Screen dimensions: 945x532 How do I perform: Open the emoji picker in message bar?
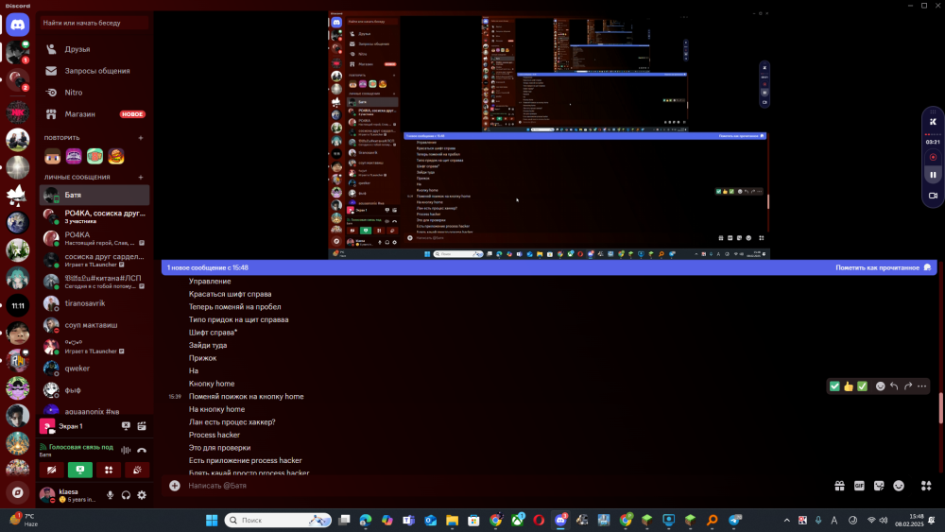pos(899,486)
